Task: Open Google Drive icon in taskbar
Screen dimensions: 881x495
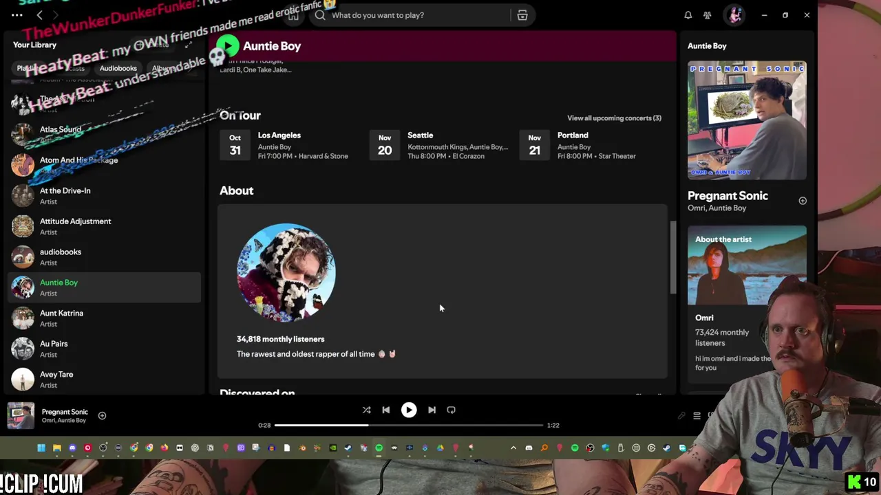Action: (440, 448)
